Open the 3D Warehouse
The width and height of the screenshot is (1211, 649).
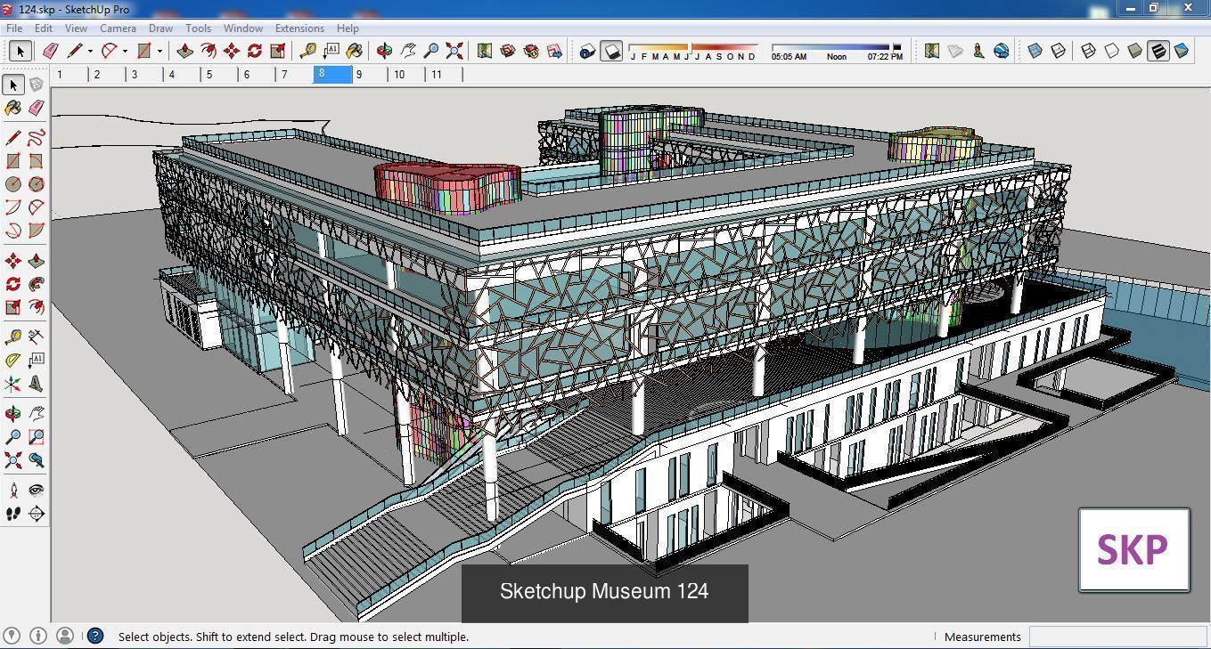pyautogui.click(x=508, y=51)
